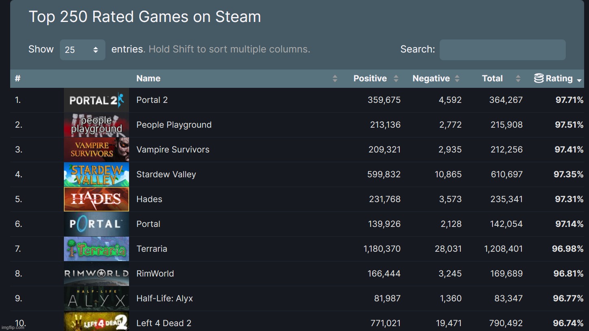Toggle sorting on the Total column

pyautogui.click(x=518, y=78)
